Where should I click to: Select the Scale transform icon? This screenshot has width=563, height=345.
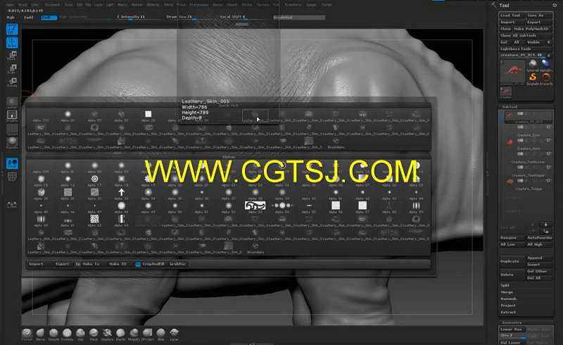pos(12,68)
